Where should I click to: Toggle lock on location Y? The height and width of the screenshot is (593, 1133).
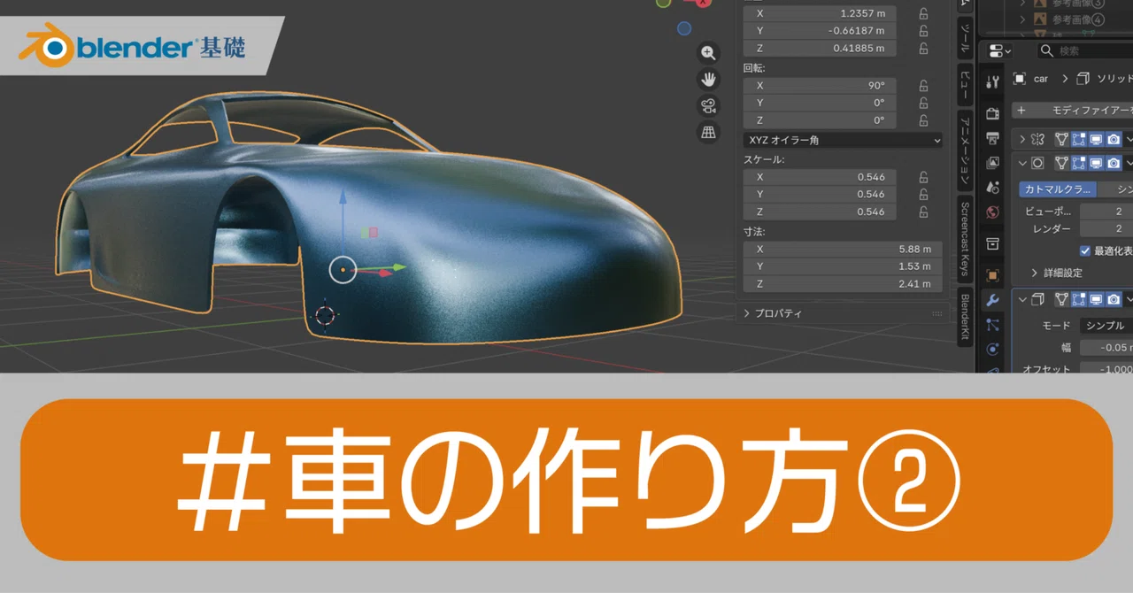(x=923, y=31)
